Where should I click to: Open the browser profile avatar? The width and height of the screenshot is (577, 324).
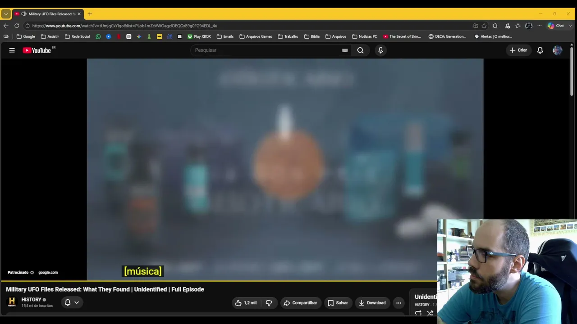(529, 26)
